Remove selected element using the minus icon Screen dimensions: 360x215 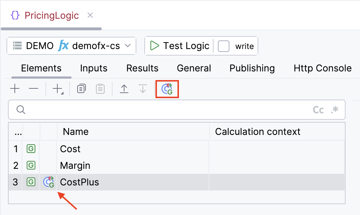(x=34, y=88)
